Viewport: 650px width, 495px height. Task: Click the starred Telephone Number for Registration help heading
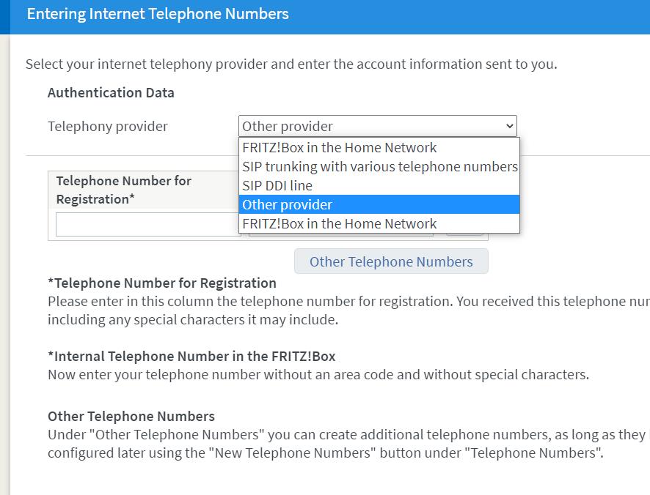click(x=162, y=283)
